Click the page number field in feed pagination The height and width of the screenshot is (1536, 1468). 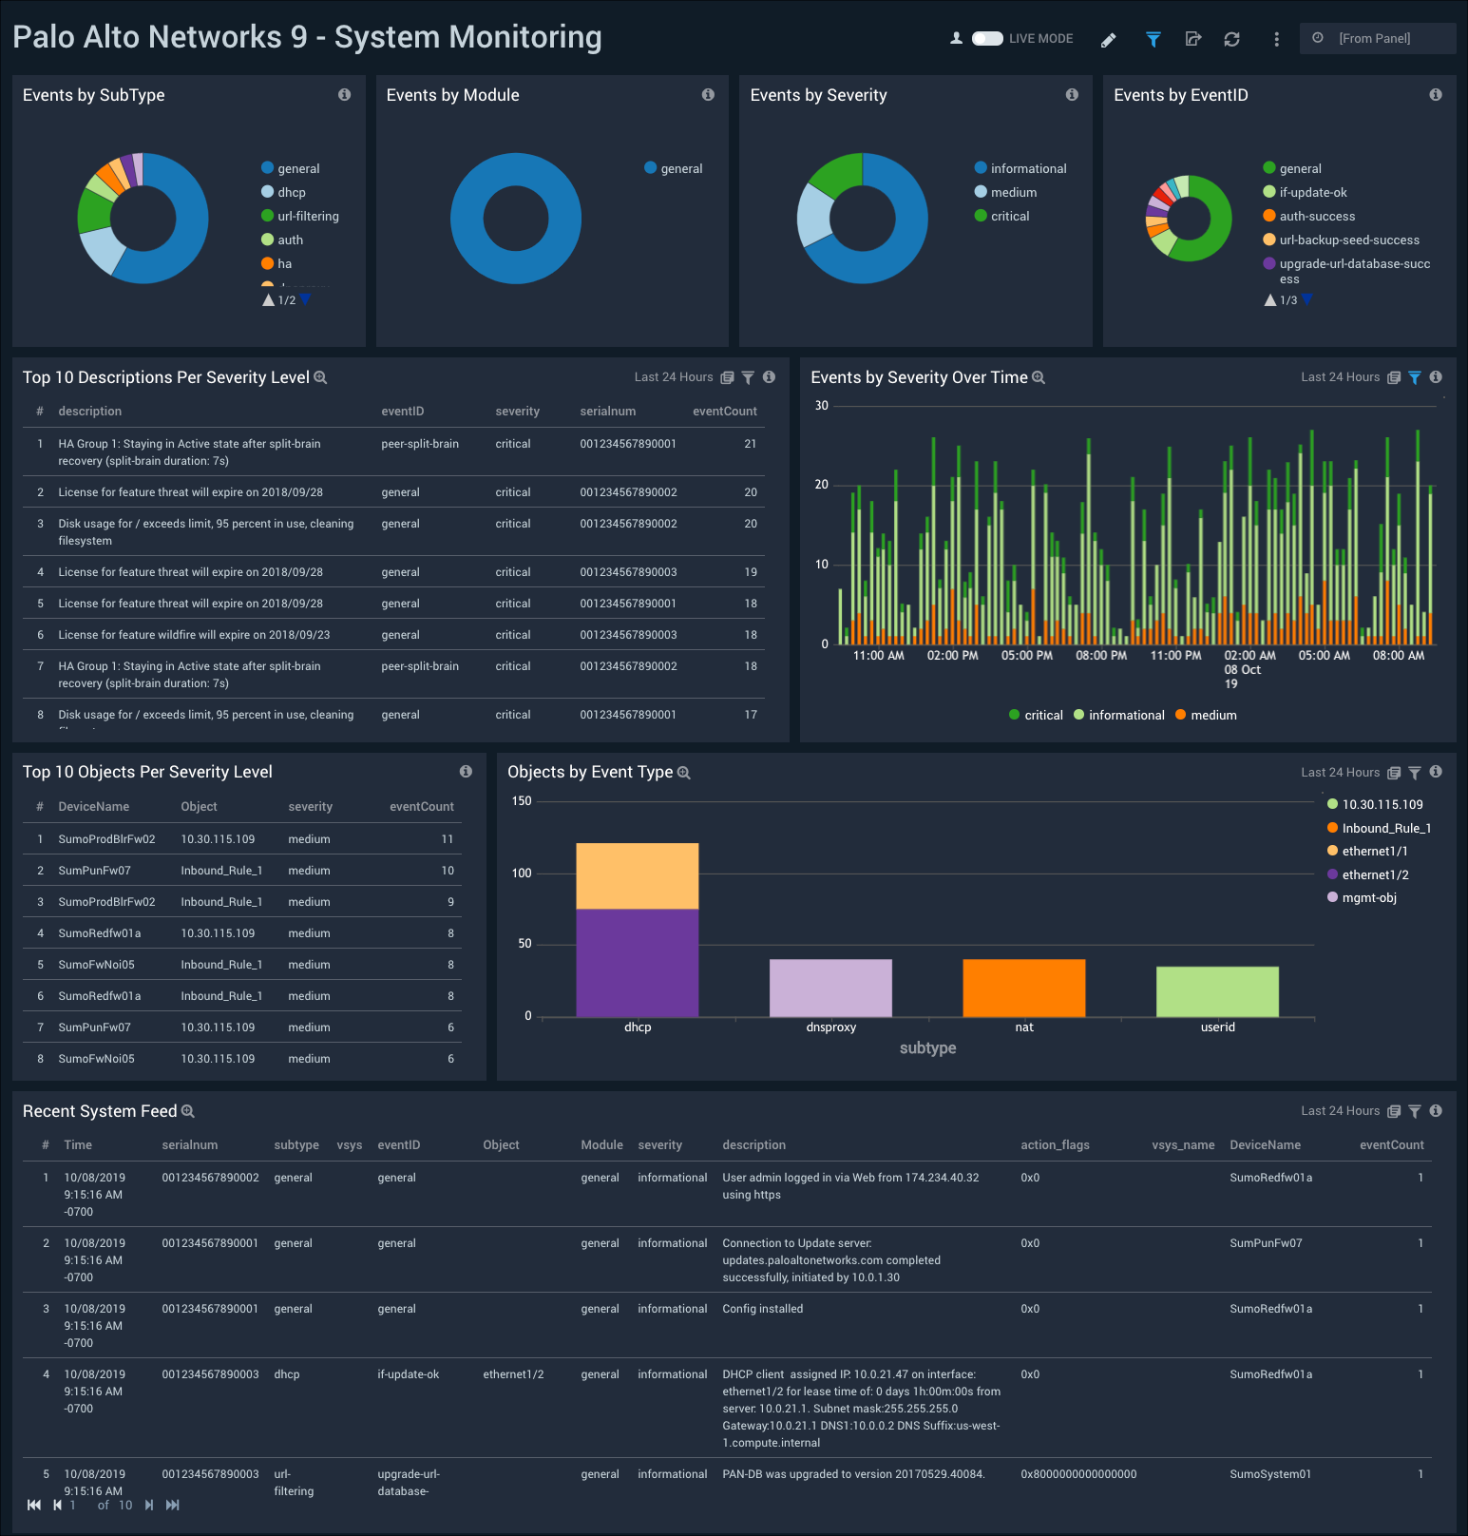point(74,1505)
